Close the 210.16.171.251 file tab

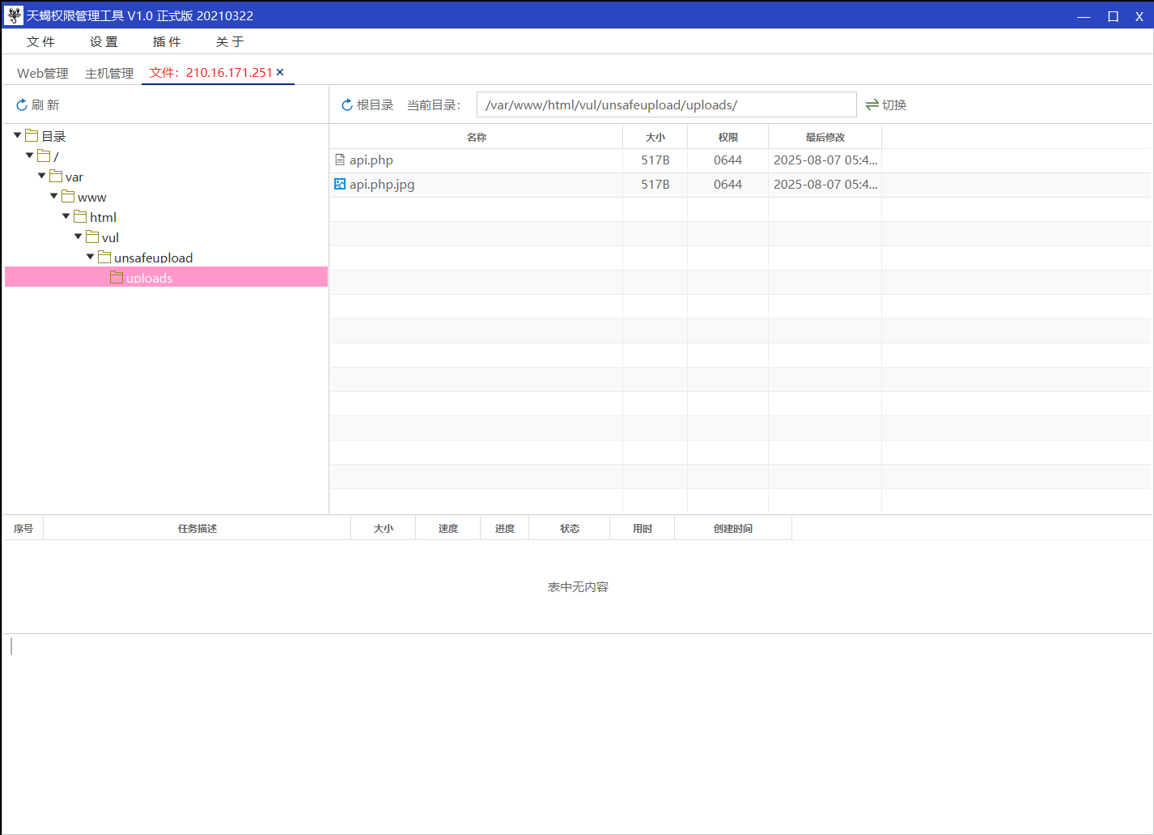click(280, 72)
